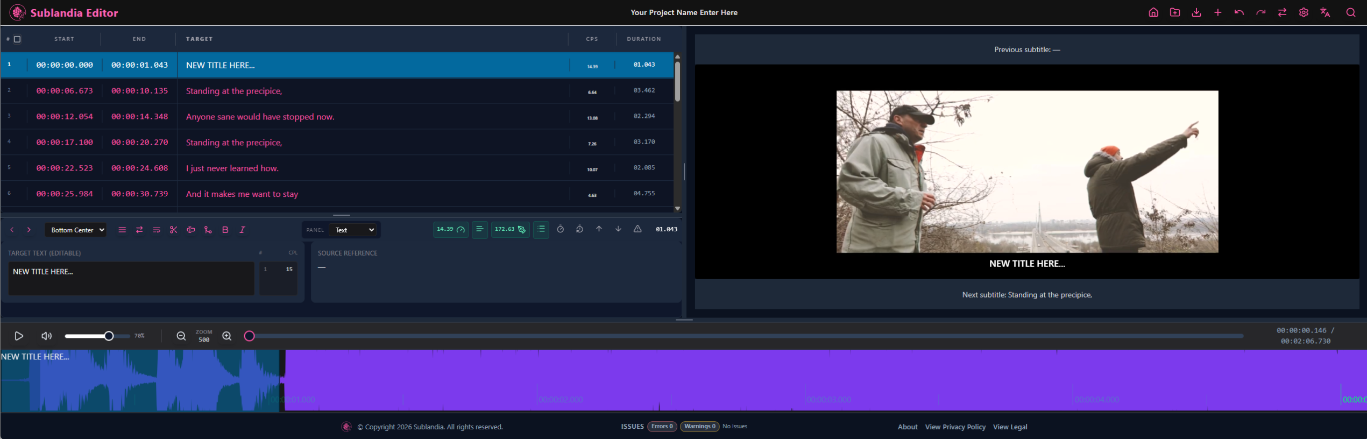Toggle the 172.63 pen metric button
Screen dimensions: 1367x439
[x=510, y=229]
